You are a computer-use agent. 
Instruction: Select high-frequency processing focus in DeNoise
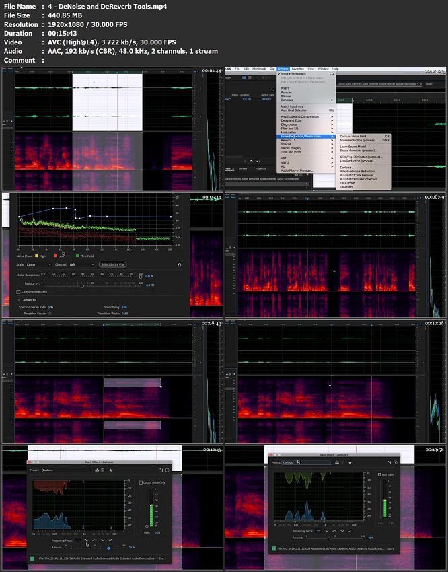pos(110,540)
